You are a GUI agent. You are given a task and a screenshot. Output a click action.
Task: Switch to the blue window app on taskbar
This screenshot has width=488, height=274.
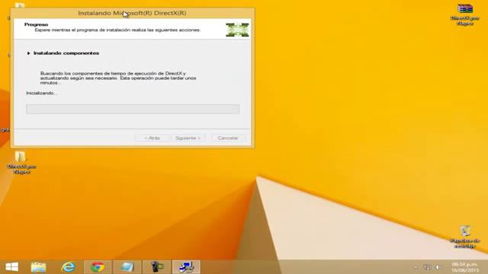pos(127,267)
